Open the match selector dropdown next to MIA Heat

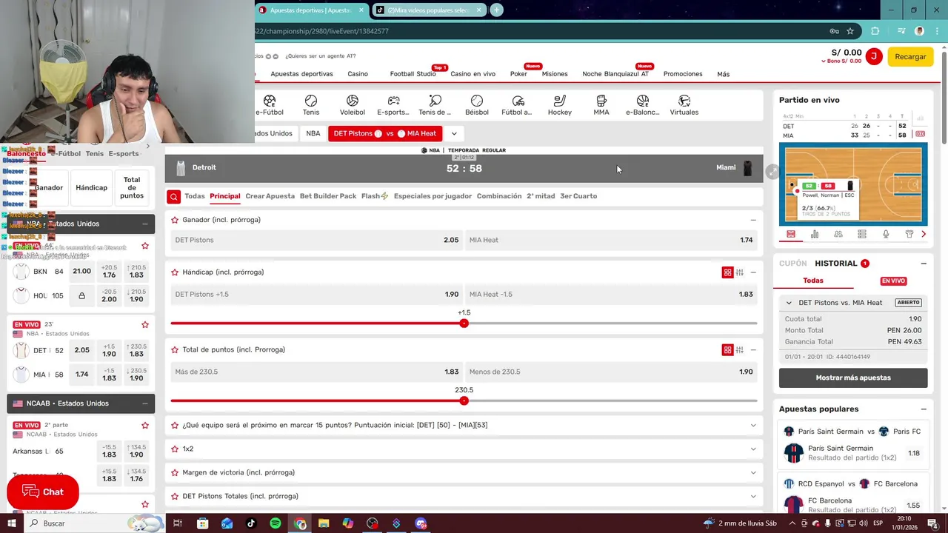(x=453, y=133)
